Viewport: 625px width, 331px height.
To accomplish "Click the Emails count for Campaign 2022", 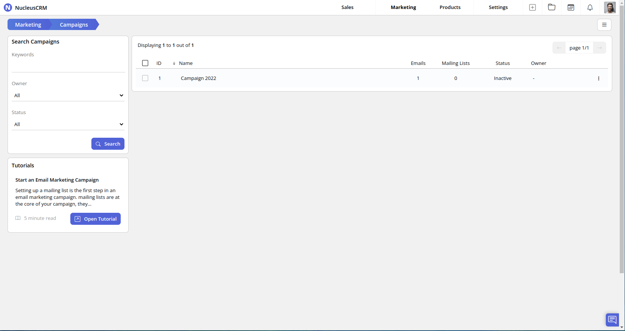I will [x=418, y=78].
